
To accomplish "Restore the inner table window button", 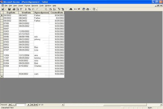I will [158, 6].
